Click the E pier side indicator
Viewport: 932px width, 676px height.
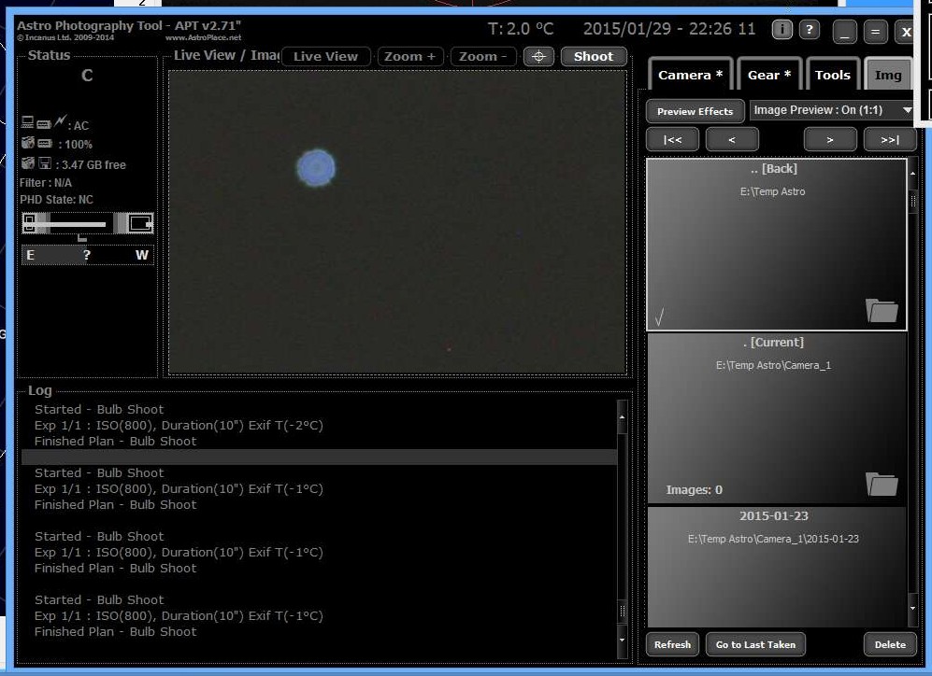31,255
